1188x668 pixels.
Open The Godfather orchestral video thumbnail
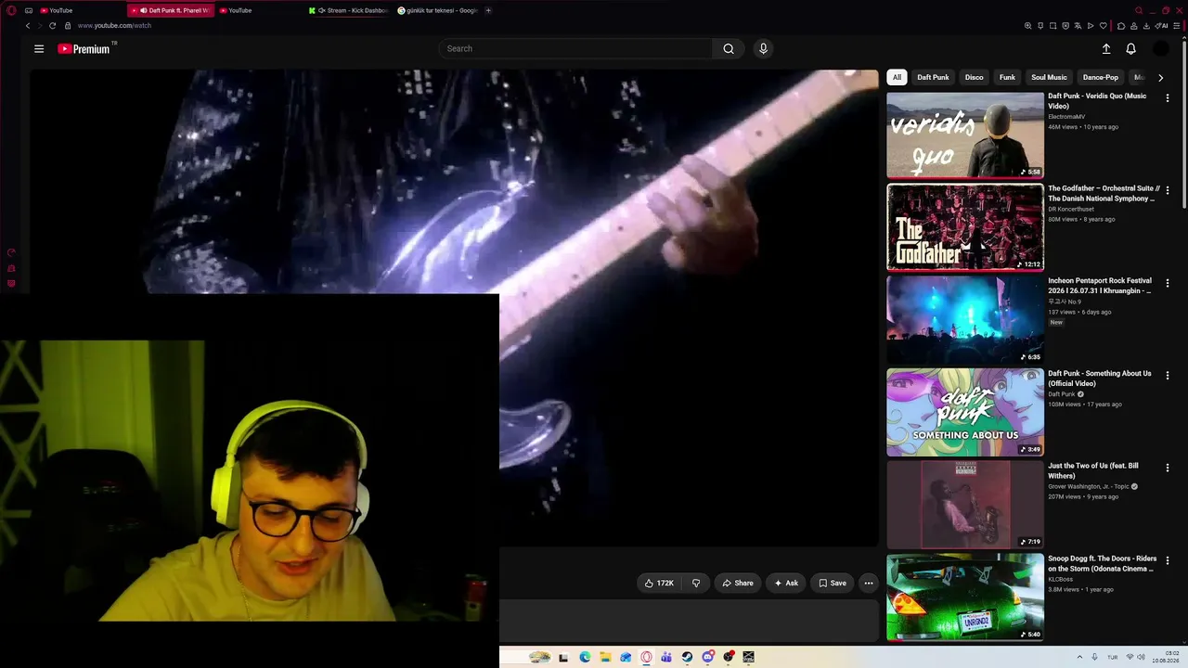pyautogui.click(x=965, y=227)
